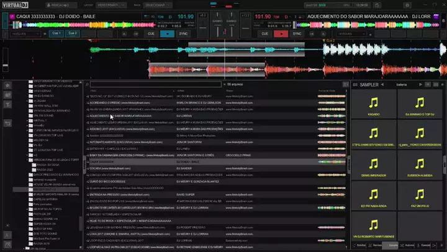Open the Selecionar dropdown in top bar
The height and width of the screenshot is (252, 447).
(x=157, y=5)
